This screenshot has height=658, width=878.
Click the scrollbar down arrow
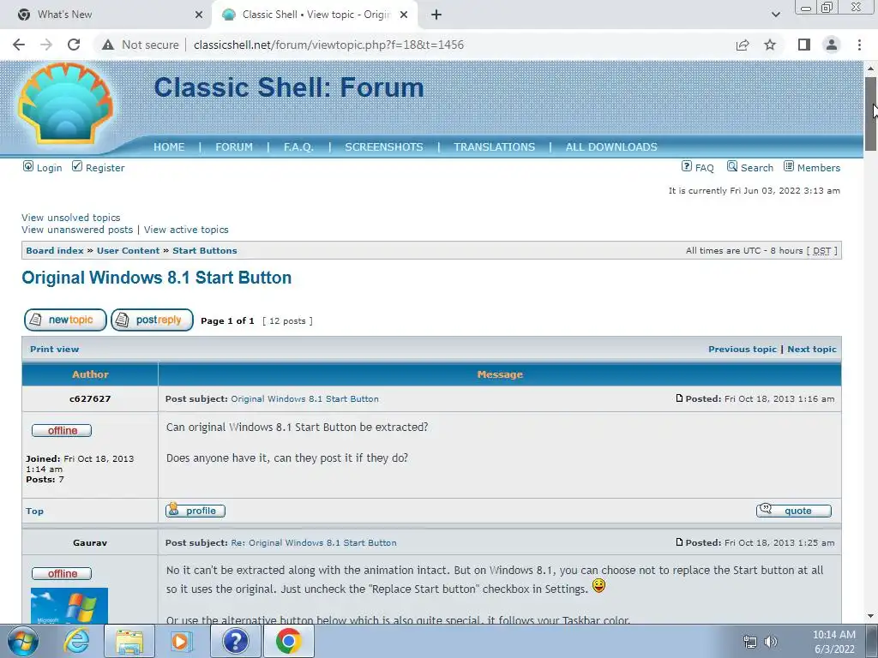point(870,617)
